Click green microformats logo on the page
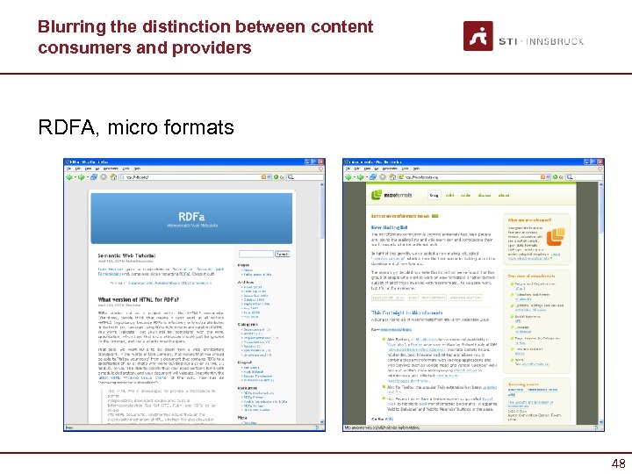 377,195
